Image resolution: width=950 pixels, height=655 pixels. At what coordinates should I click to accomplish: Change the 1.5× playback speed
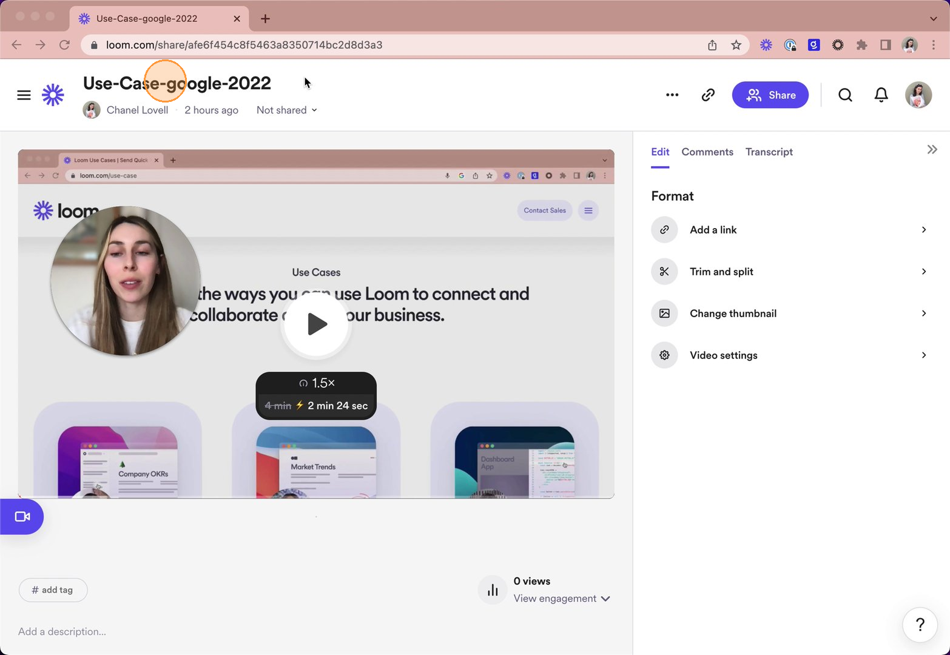pos(317,383)
